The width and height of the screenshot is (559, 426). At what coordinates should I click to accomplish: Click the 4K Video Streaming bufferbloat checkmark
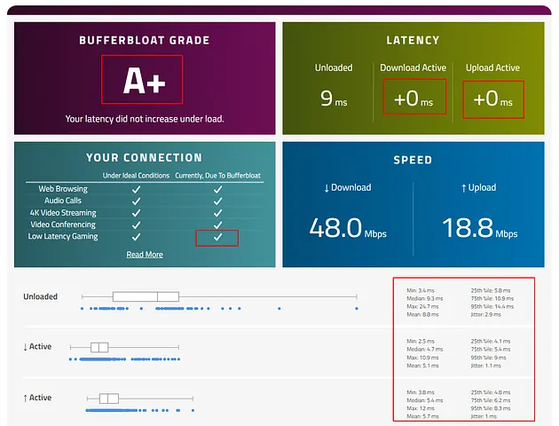point(217,213)
